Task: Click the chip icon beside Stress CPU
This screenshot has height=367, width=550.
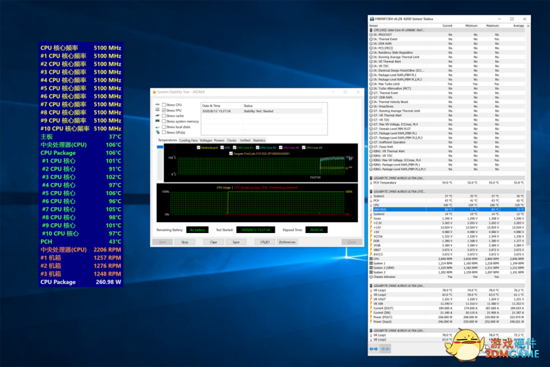Action: pyautogui.click(x=158, y=104)
